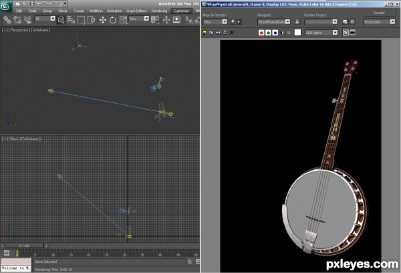The width and height of the screenshot is (401, 273).
Task: Toggle the Red channel button
Action: [261, 33]
